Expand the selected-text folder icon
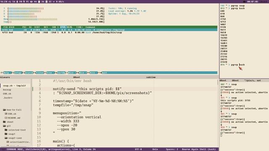Screen dimensions: 269x151 pos(6,130)
